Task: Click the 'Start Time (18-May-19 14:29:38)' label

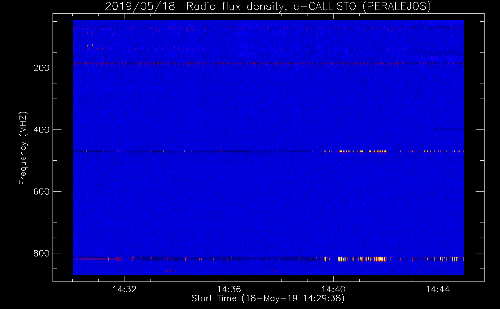Action: (268, 298)
